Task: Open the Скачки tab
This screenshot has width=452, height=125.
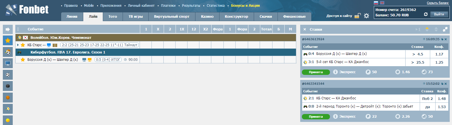Action: coord(266,17)
